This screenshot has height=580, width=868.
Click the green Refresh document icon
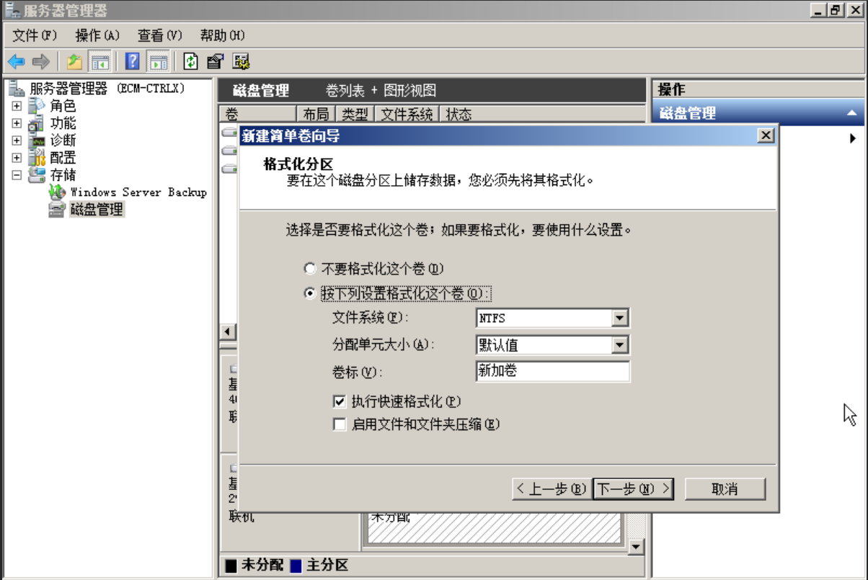[190, 62]
